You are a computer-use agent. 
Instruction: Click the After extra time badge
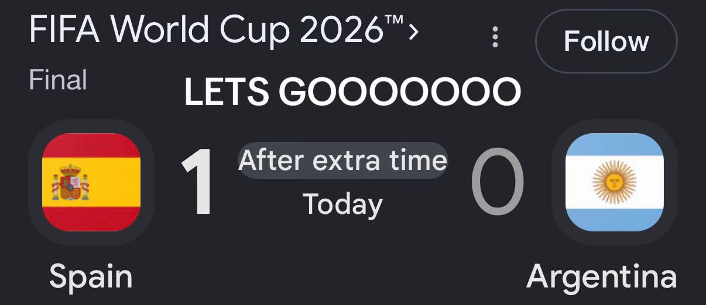[x=342, y=160]
